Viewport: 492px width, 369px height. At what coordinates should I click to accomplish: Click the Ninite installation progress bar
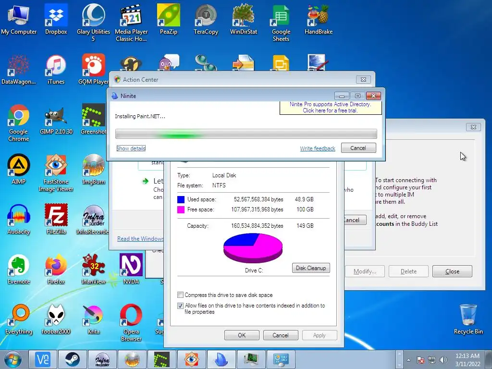[246, 134]
